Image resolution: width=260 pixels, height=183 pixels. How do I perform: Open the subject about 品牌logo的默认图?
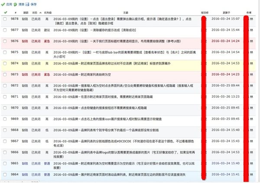point(124,154)
